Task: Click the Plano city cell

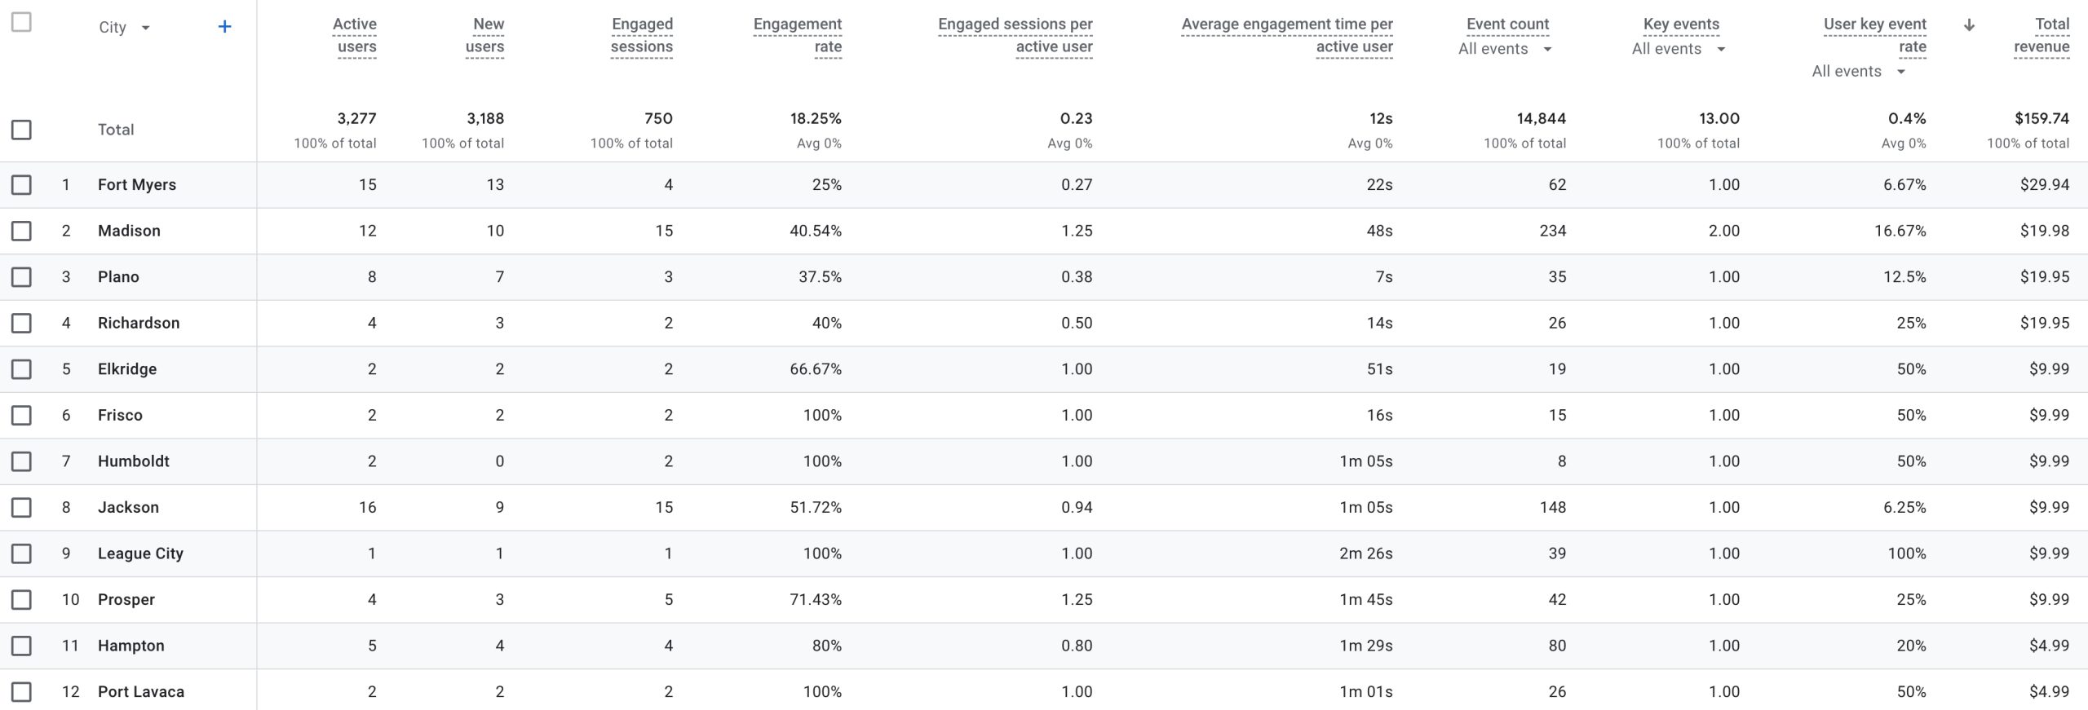Action: [x=118, y=277]
